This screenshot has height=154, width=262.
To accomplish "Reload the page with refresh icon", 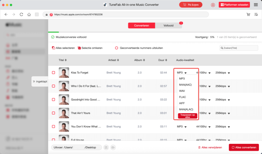I will click(21, 14).
